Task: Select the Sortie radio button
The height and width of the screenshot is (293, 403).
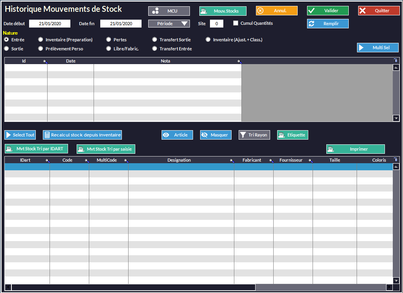Action: [x=6, y=49]
